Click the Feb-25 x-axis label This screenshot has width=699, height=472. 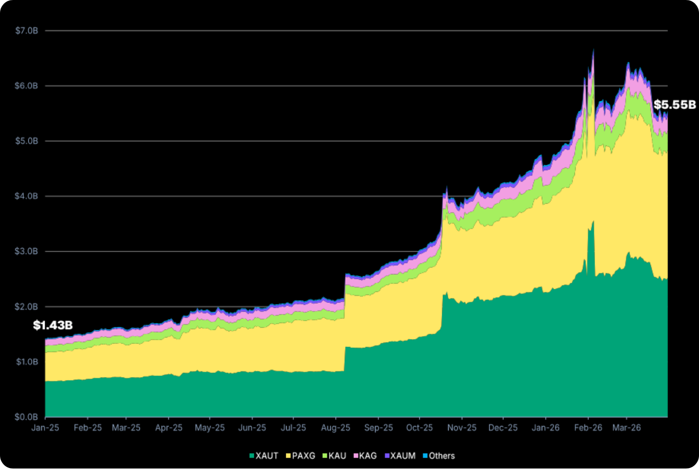[x=88, y=428]
